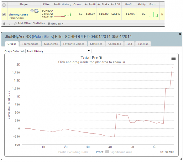This screenshot has width=183, height=162.
Task: Click the $28.04 Av Profit value
Action: [x=90, y=14]
